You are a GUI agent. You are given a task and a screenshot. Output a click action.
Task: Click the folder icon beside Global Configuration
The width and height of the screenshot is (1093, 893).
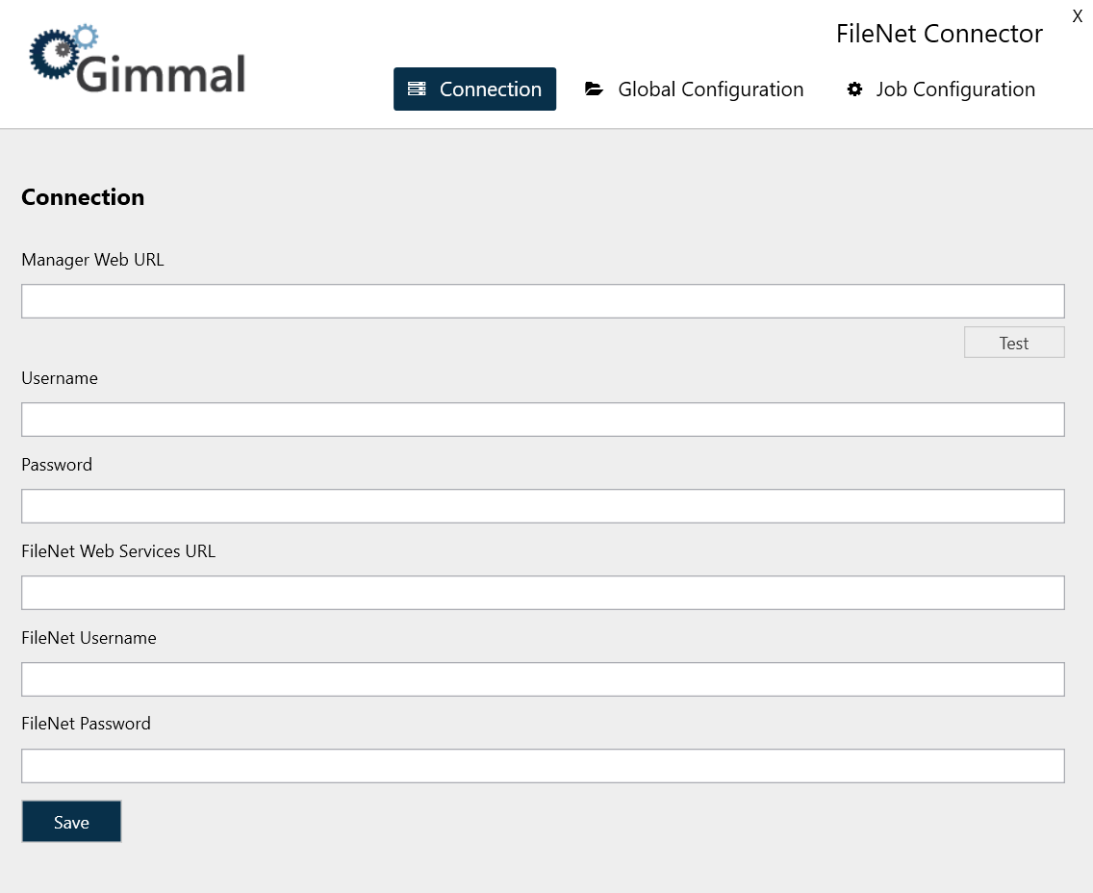coord(594,89)
